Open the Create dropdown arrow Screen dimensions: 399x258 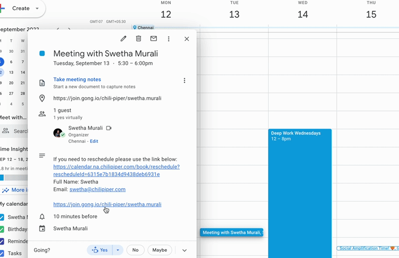37,9
